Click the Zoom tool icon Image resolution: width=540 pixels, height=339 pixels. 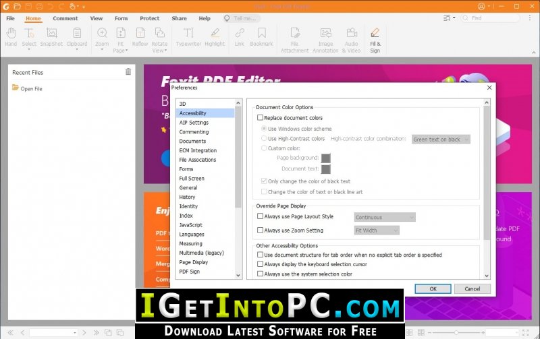tap(102, 33)
